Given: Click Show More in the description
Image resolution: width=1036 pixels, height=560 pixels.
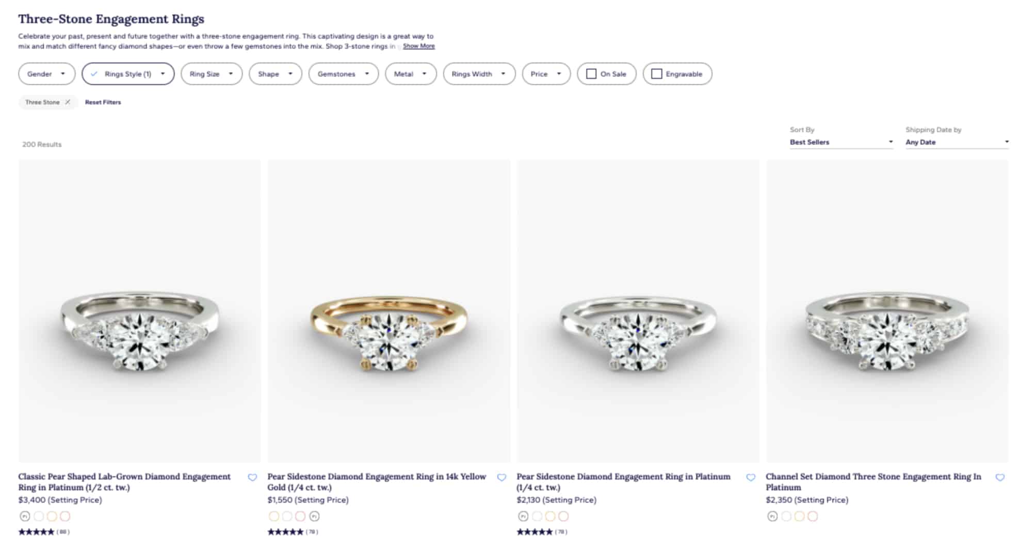Looking at the screenshot, I should coord(418,46).
